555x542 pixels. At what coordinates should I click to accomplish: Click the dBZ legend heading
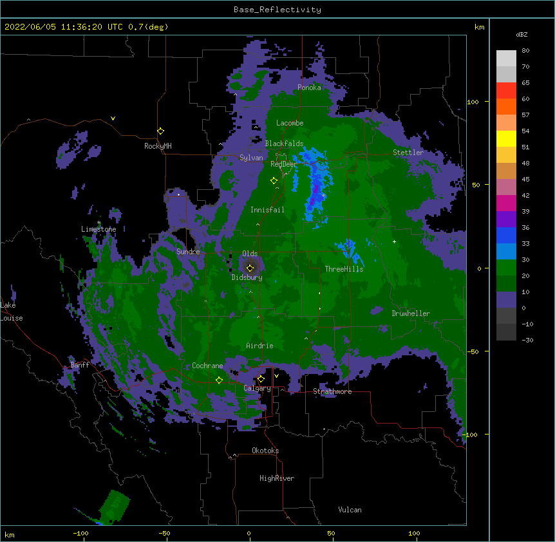point(522,34)
